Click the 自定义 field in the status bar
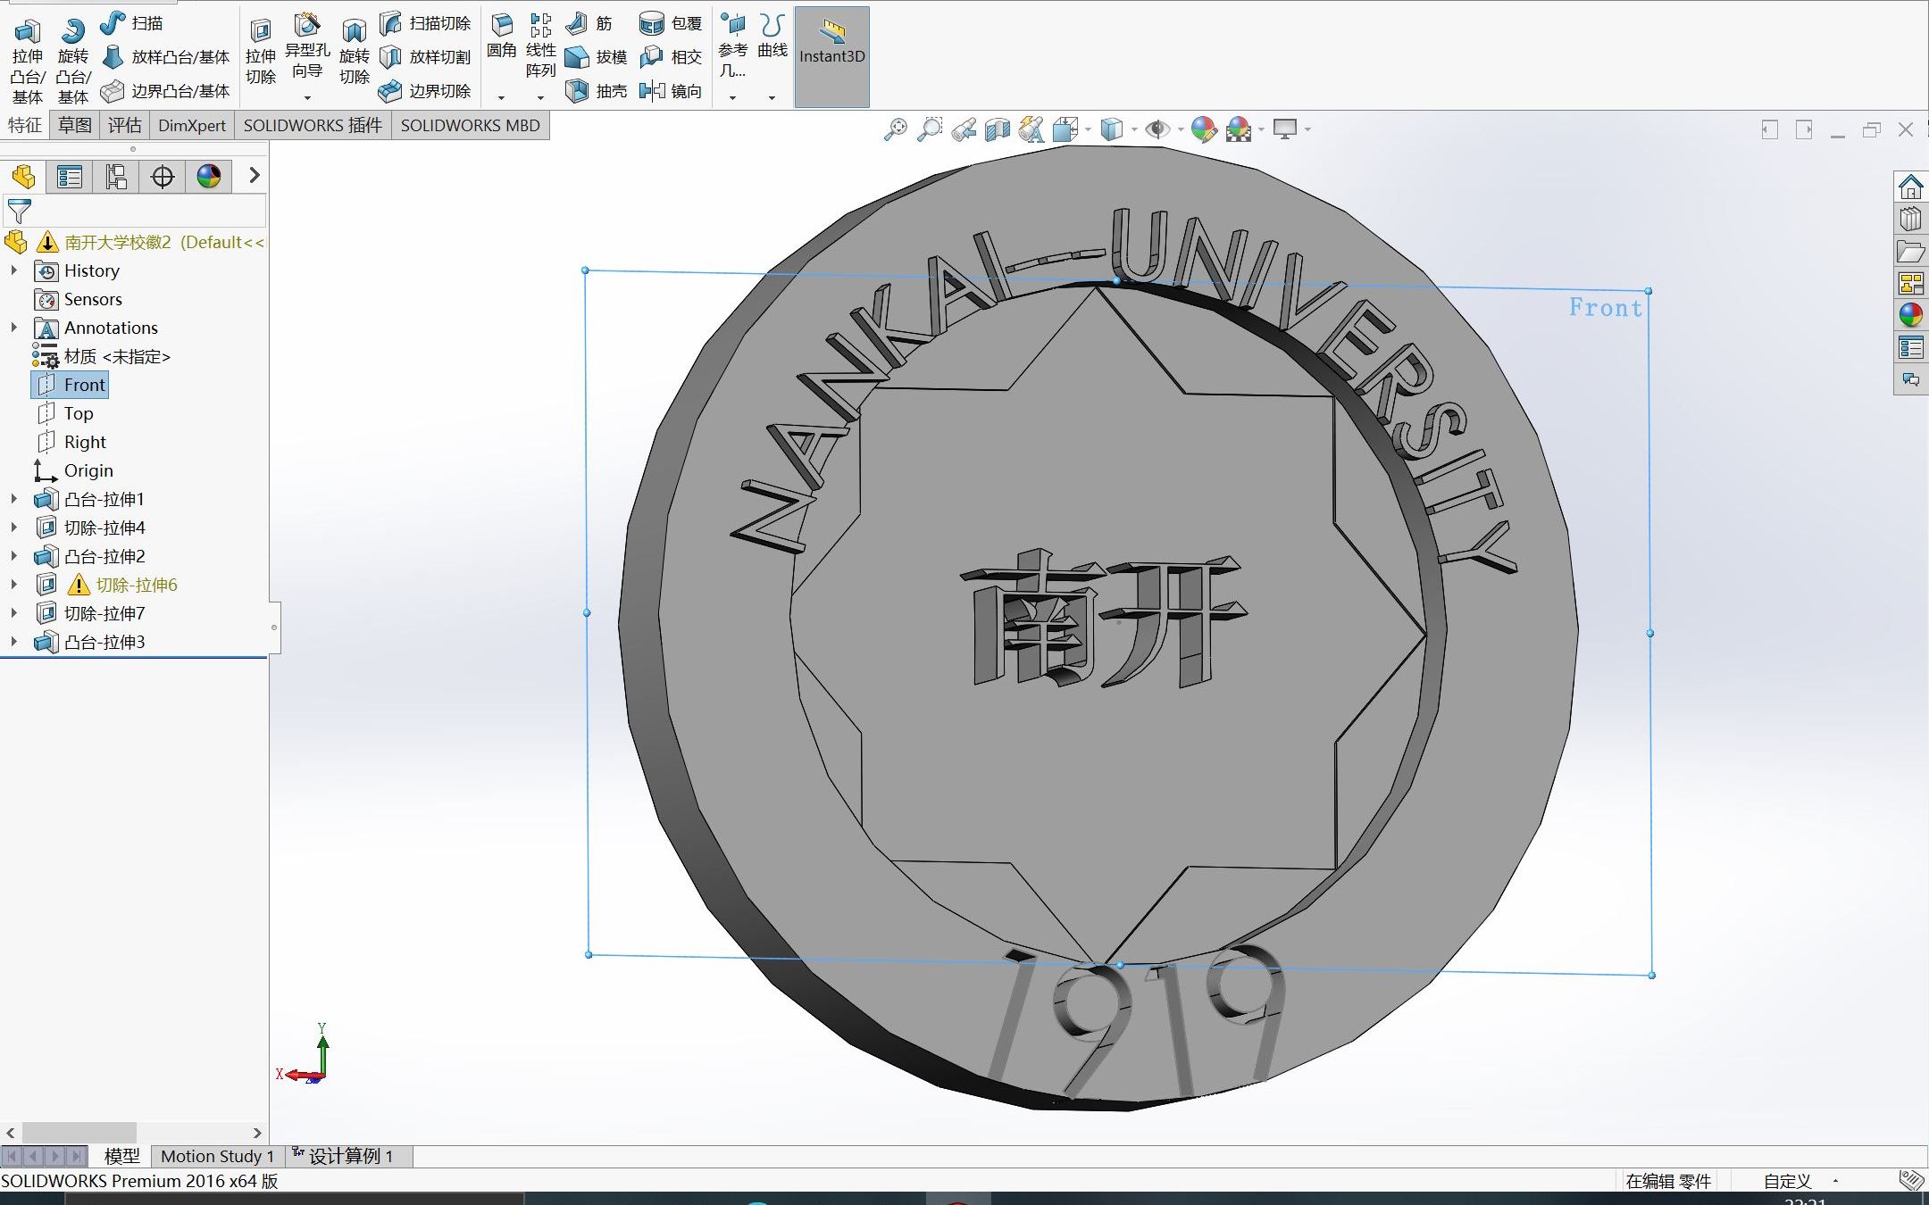The height and width of the screenshot is (1205, 1929). (1785, 1180)
